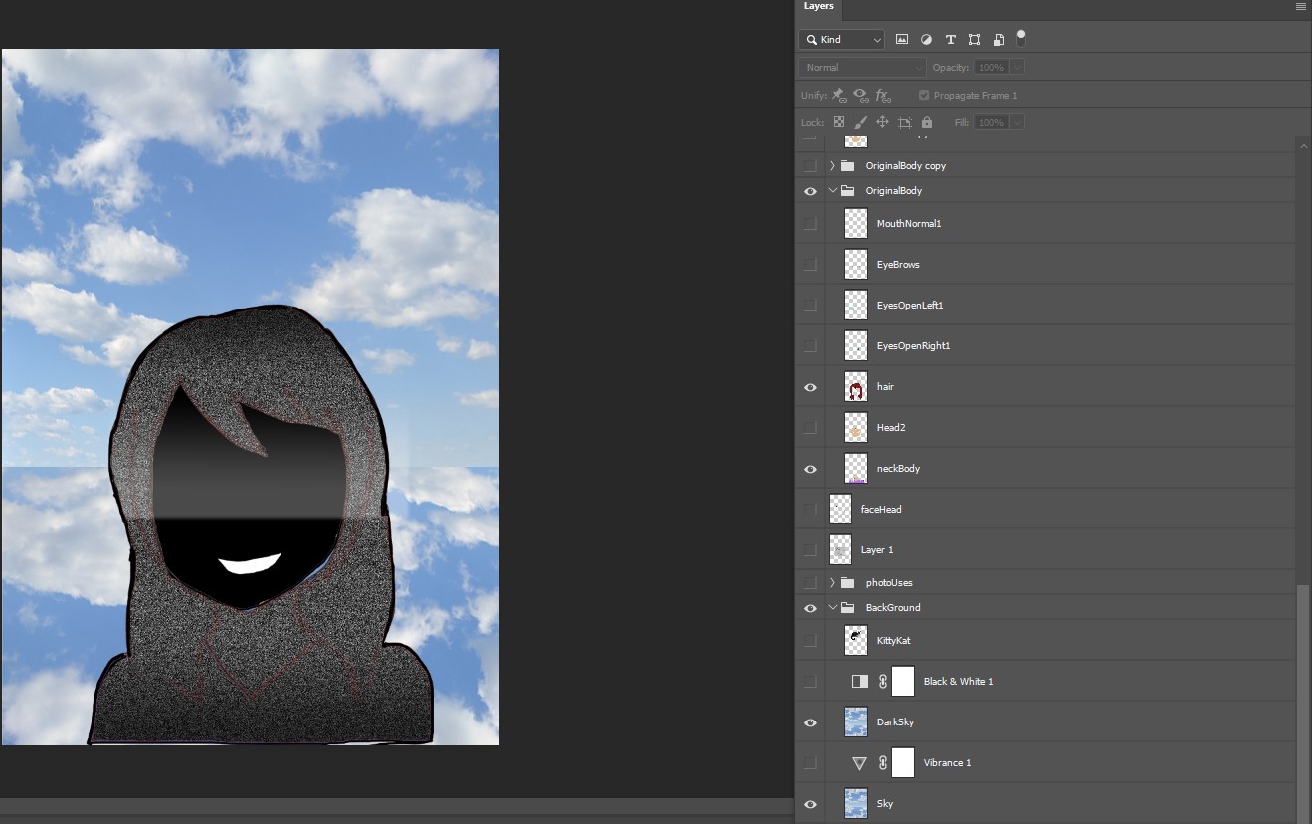The height and width of the screenshot is (824, 1312).
Task: Click the lock transparent pixels icon
Action: tap(839, 122)
